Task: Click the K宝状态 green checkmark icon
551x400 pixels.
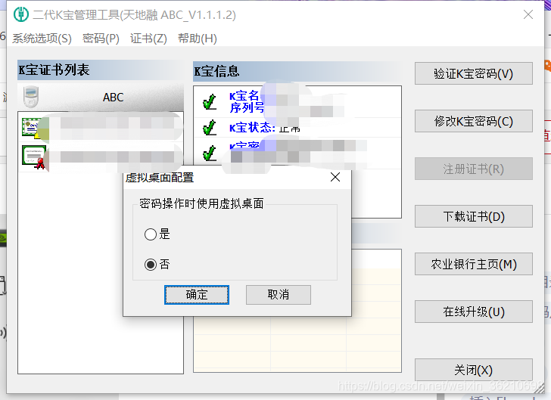Action: (x=210, y=128)
